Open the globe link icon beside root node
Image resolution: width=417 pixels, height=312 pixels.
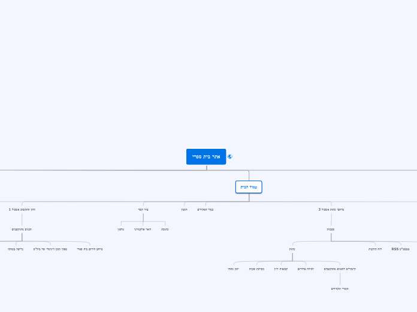(x=230, y=157)
